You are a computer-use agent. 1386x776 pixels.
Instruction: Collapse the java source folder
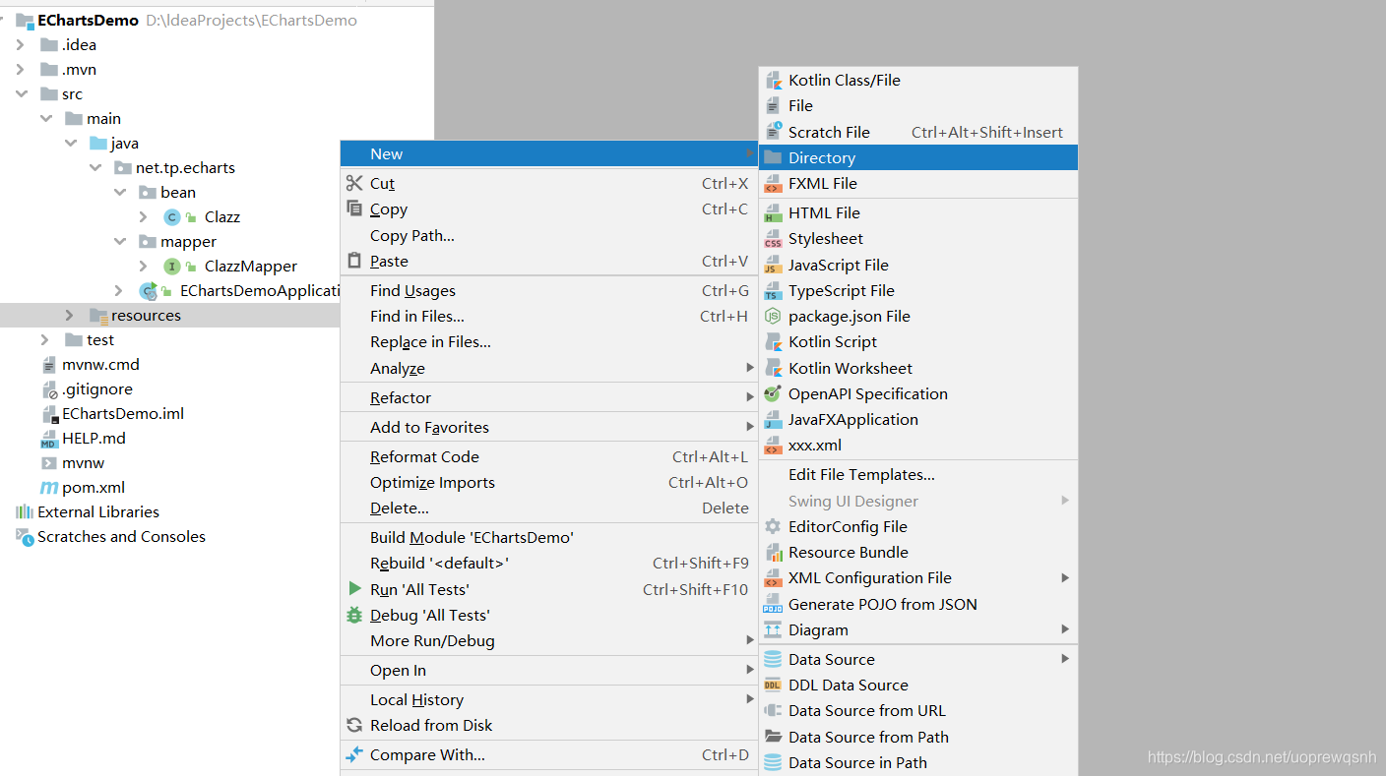click(x=71, y=144)
